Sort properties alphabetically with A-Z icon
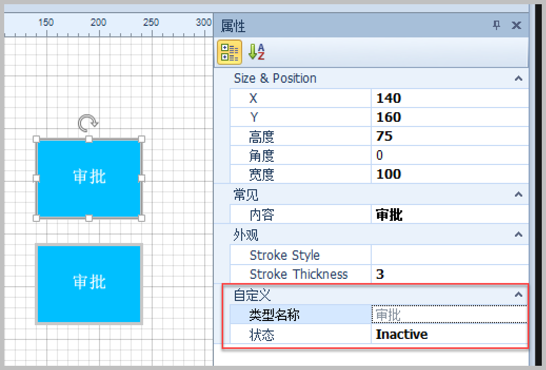The width and height of the screenshot is (546, 370). 256,52
